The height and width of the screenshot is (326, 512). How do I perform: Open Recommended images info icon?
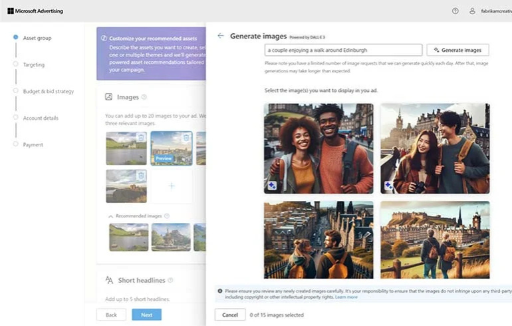point(167,216)
